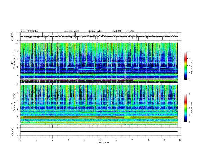Screen dimensions: 203x157
Task: Select the date 'Jan. 29, 2023'
Action: (72, 31)
